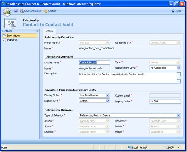Open Mappings in the Details pane
187x152 pixels.
[12, 40]
